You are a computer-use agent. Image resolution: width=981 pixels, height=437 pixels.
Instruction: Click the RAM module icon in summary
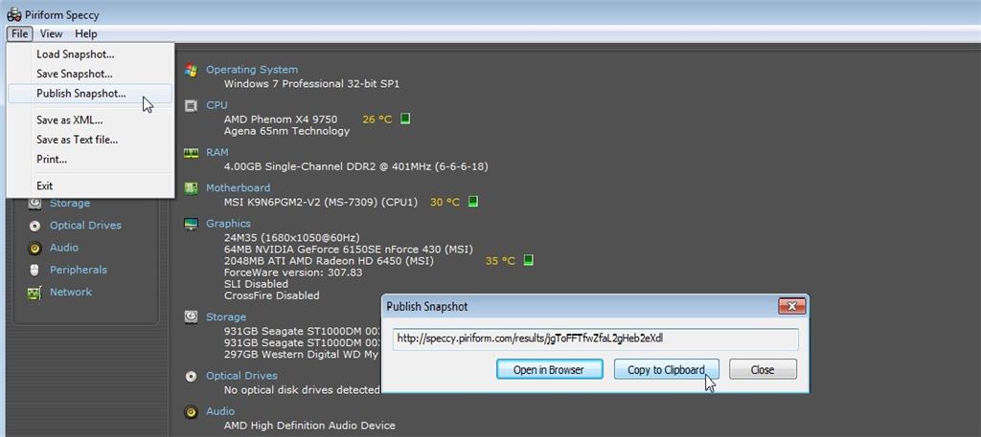pyautogui.click(x=191, y=153)
